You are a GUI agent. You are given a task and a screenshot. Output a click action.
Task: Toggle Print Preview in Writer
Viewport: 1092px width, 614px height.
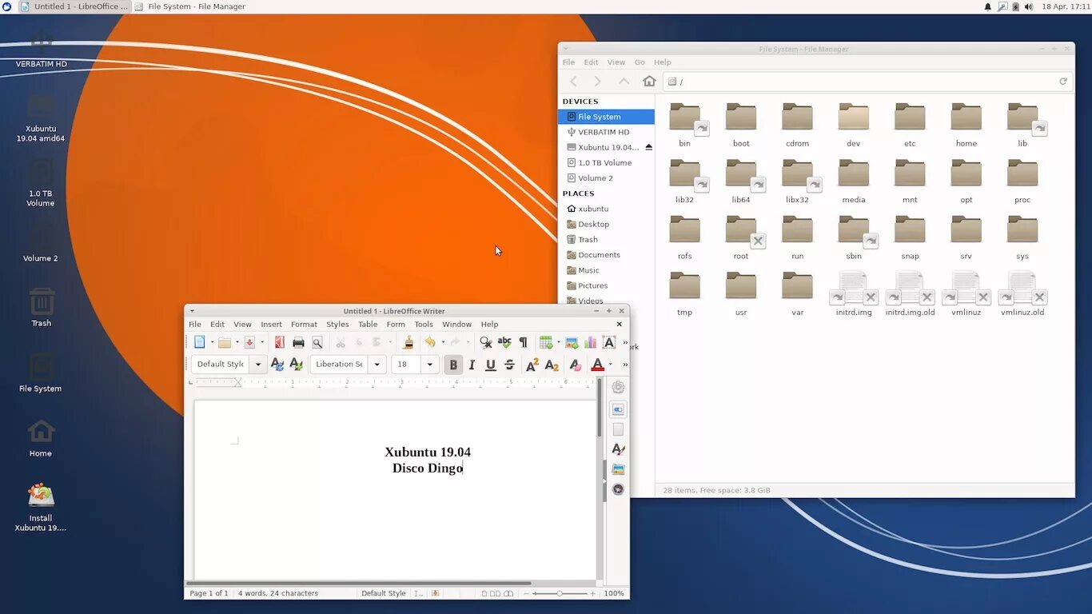tap(317, 342)
